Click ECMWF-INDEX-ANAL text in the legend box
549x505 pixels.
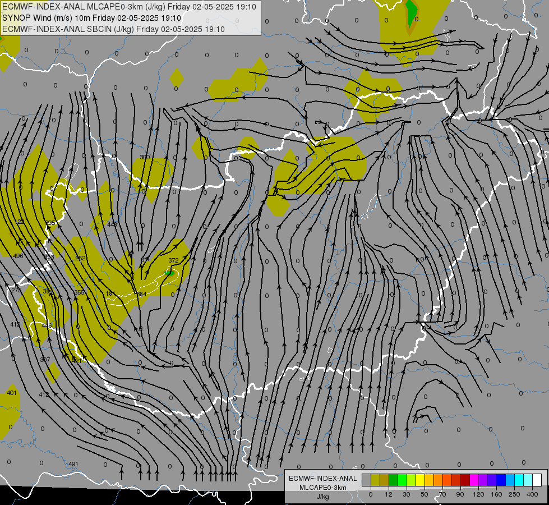tap(323, 479)
